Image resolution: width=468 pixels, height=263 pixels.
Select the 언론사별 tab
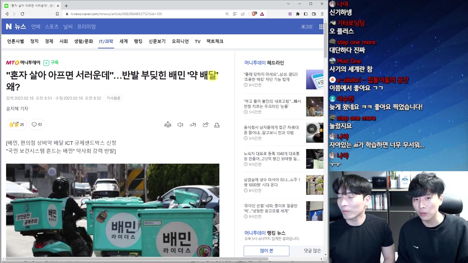15,41
